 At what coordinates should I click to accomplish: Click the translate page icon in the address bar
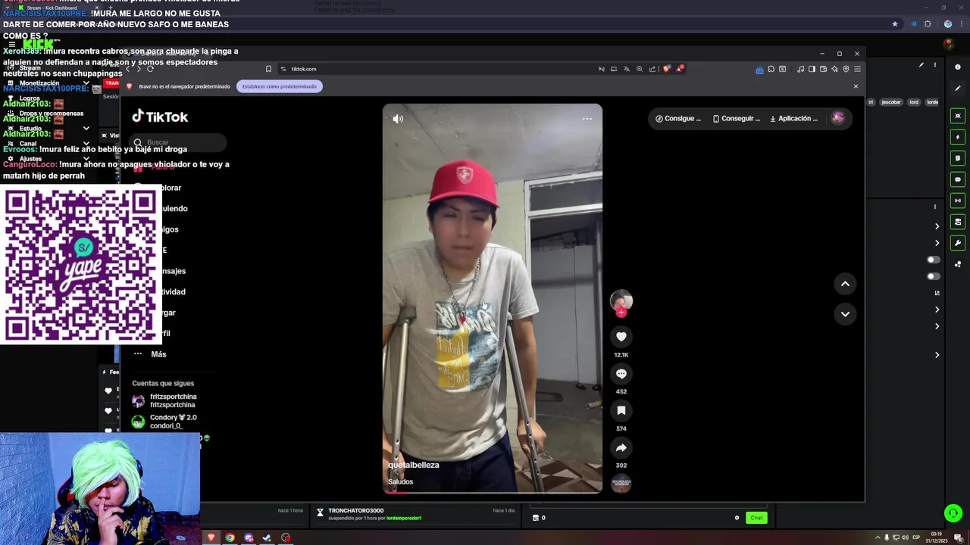point(627,69)
